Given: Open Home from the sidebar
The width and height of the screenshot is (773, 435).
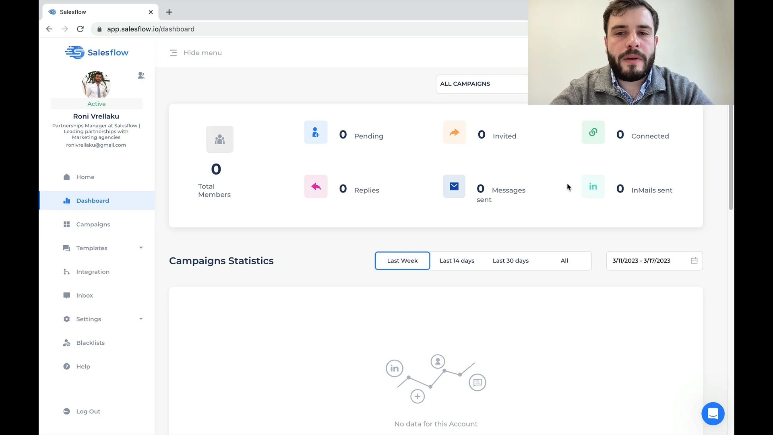Looking at the screenshot, I should [85, 177].
